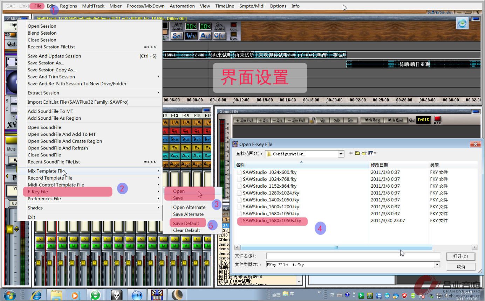Image resolution: width=485 pixels, height=301 pixels.
Task: Choose Open Session from File menu
Action: pyautogui.click(x=42, y=26)
